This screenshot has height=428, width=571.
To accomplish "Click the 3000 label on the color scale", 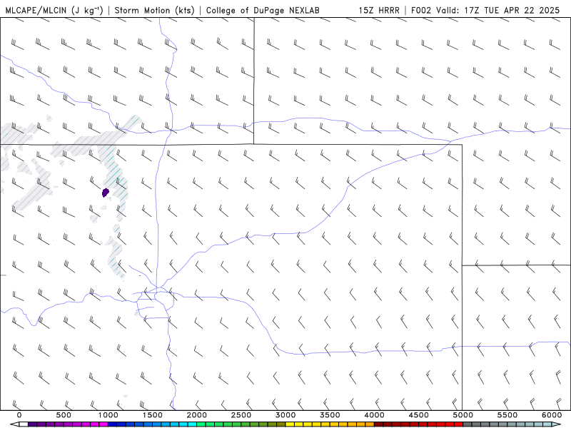I will tap(285, 415).
